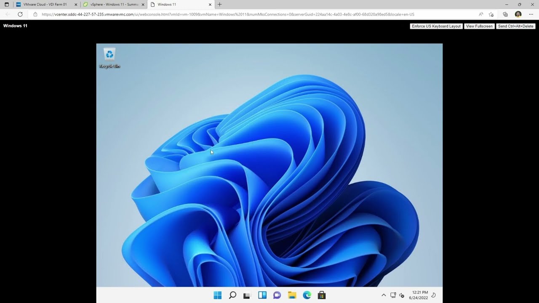Screen dimensions: 539x303
Task: Open Task View on the VM taskbar
Action: point(247,295)
